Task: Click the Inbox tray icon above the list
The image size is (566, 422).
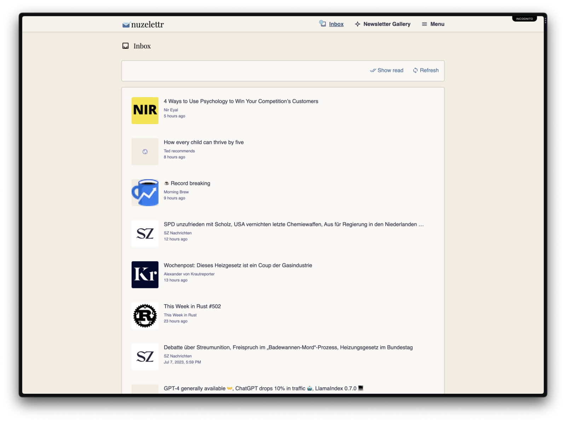Action: coord(126,45)
